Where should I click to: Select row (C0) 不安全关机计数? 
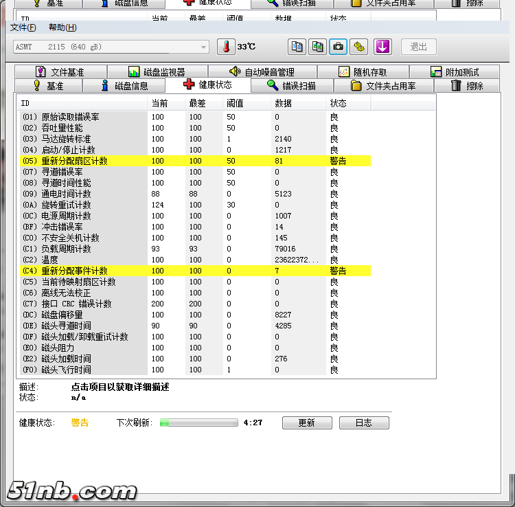(x=195, y=238)
